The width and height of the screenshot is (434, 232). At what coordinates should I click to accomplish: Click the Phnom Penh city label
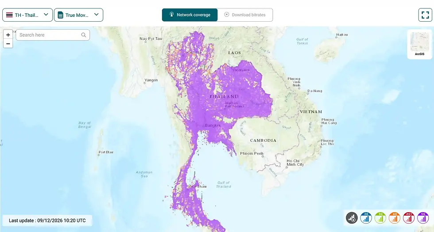tap(252, 153)
